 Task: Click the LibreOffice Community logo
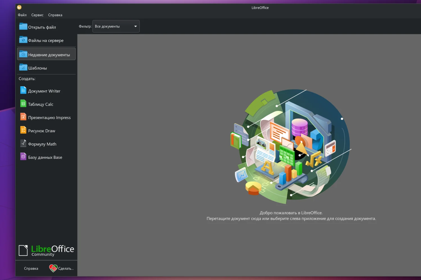[46, 250]
